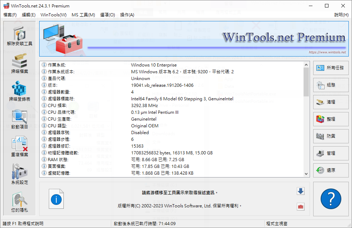Click the info icon beside 處理器數量
The height and width of the screenshot is (228, 352).
pos(44,92)
